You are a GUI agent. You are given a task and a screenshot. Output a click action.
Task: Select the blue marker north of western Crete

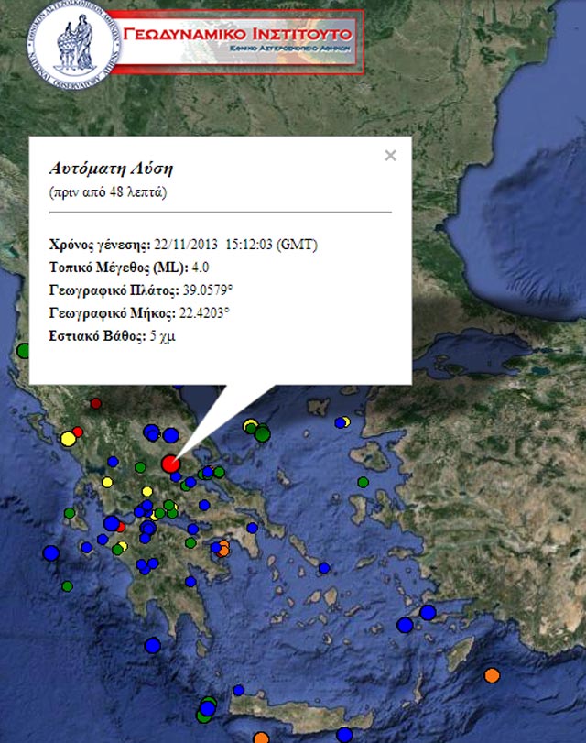[x=238, y=690]
